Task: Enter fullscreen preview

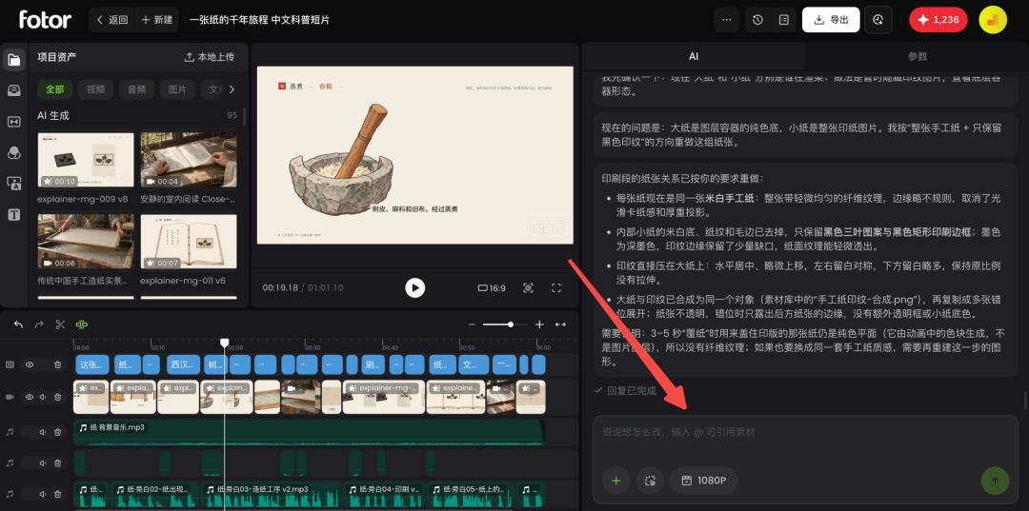Action: pyautogui.click(x=556, y=287)
